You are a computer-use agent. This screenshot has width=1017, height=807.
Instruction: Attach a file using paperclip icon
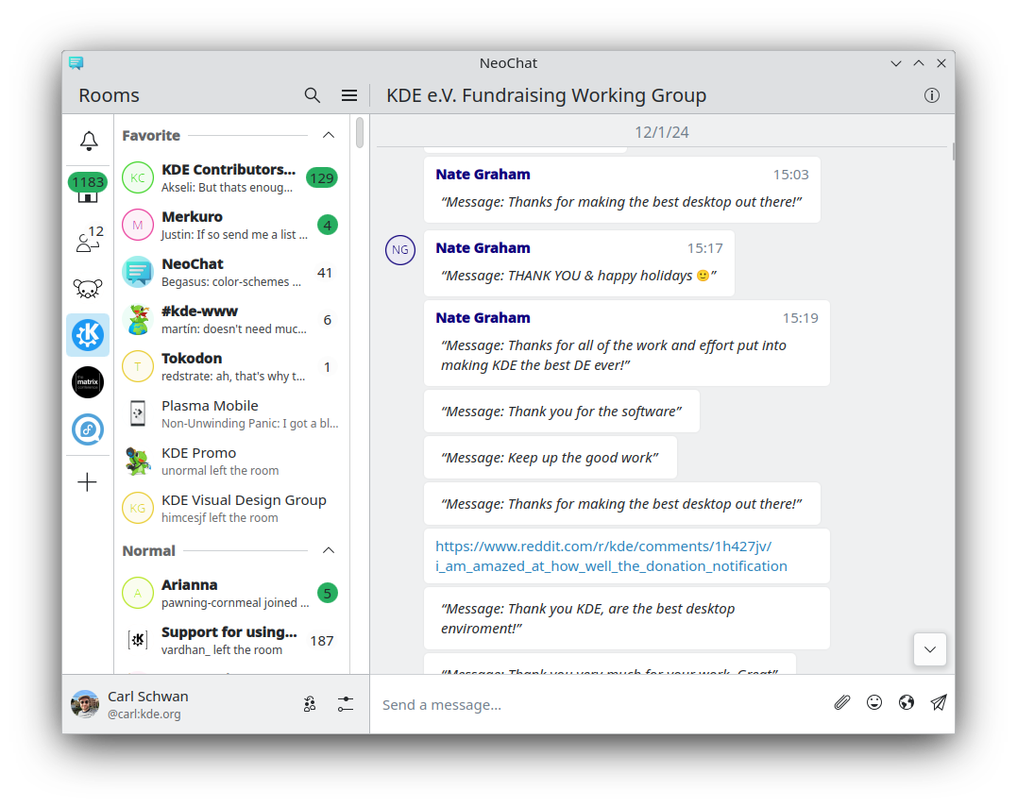coord(842,702)
